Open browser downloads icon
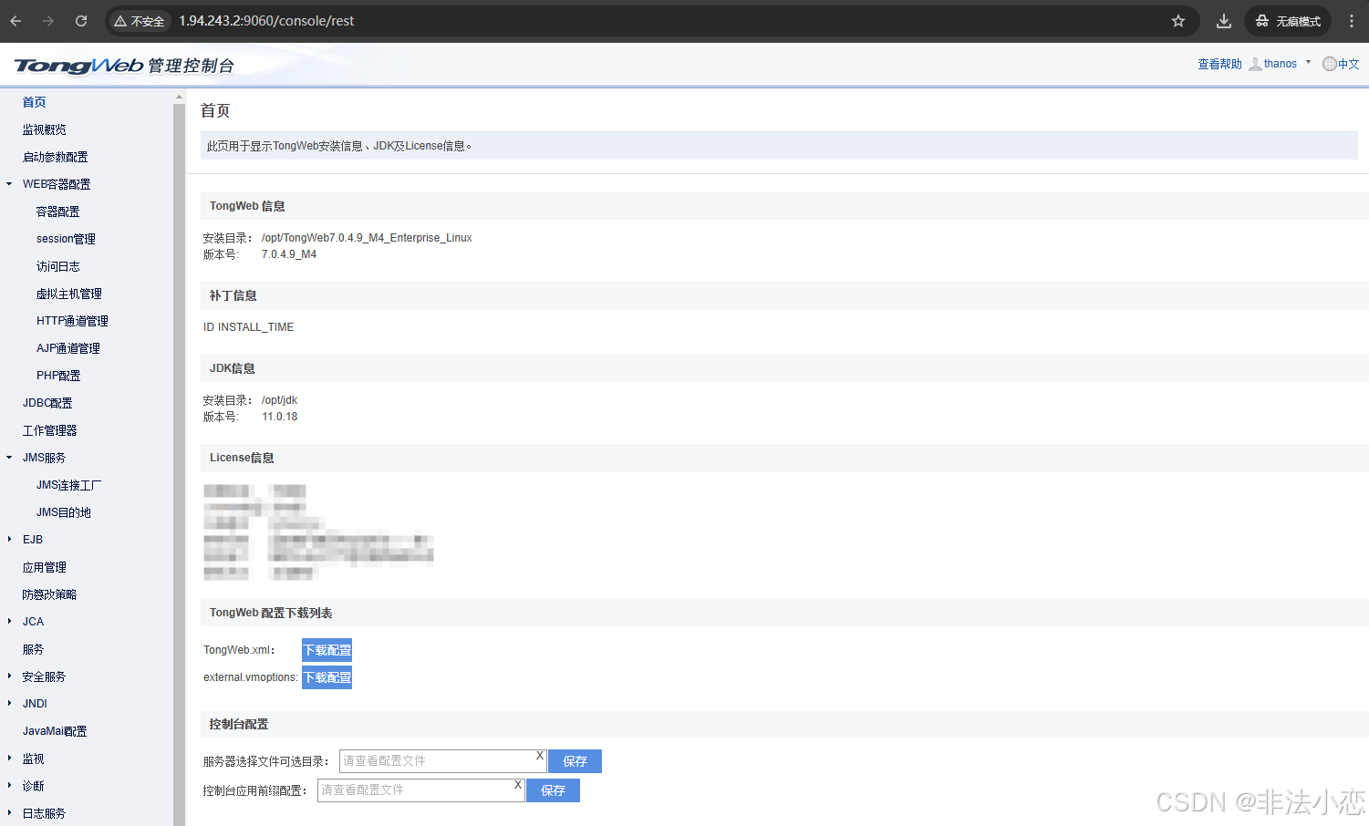1369x826 pixels. [x=1224, y=21]
